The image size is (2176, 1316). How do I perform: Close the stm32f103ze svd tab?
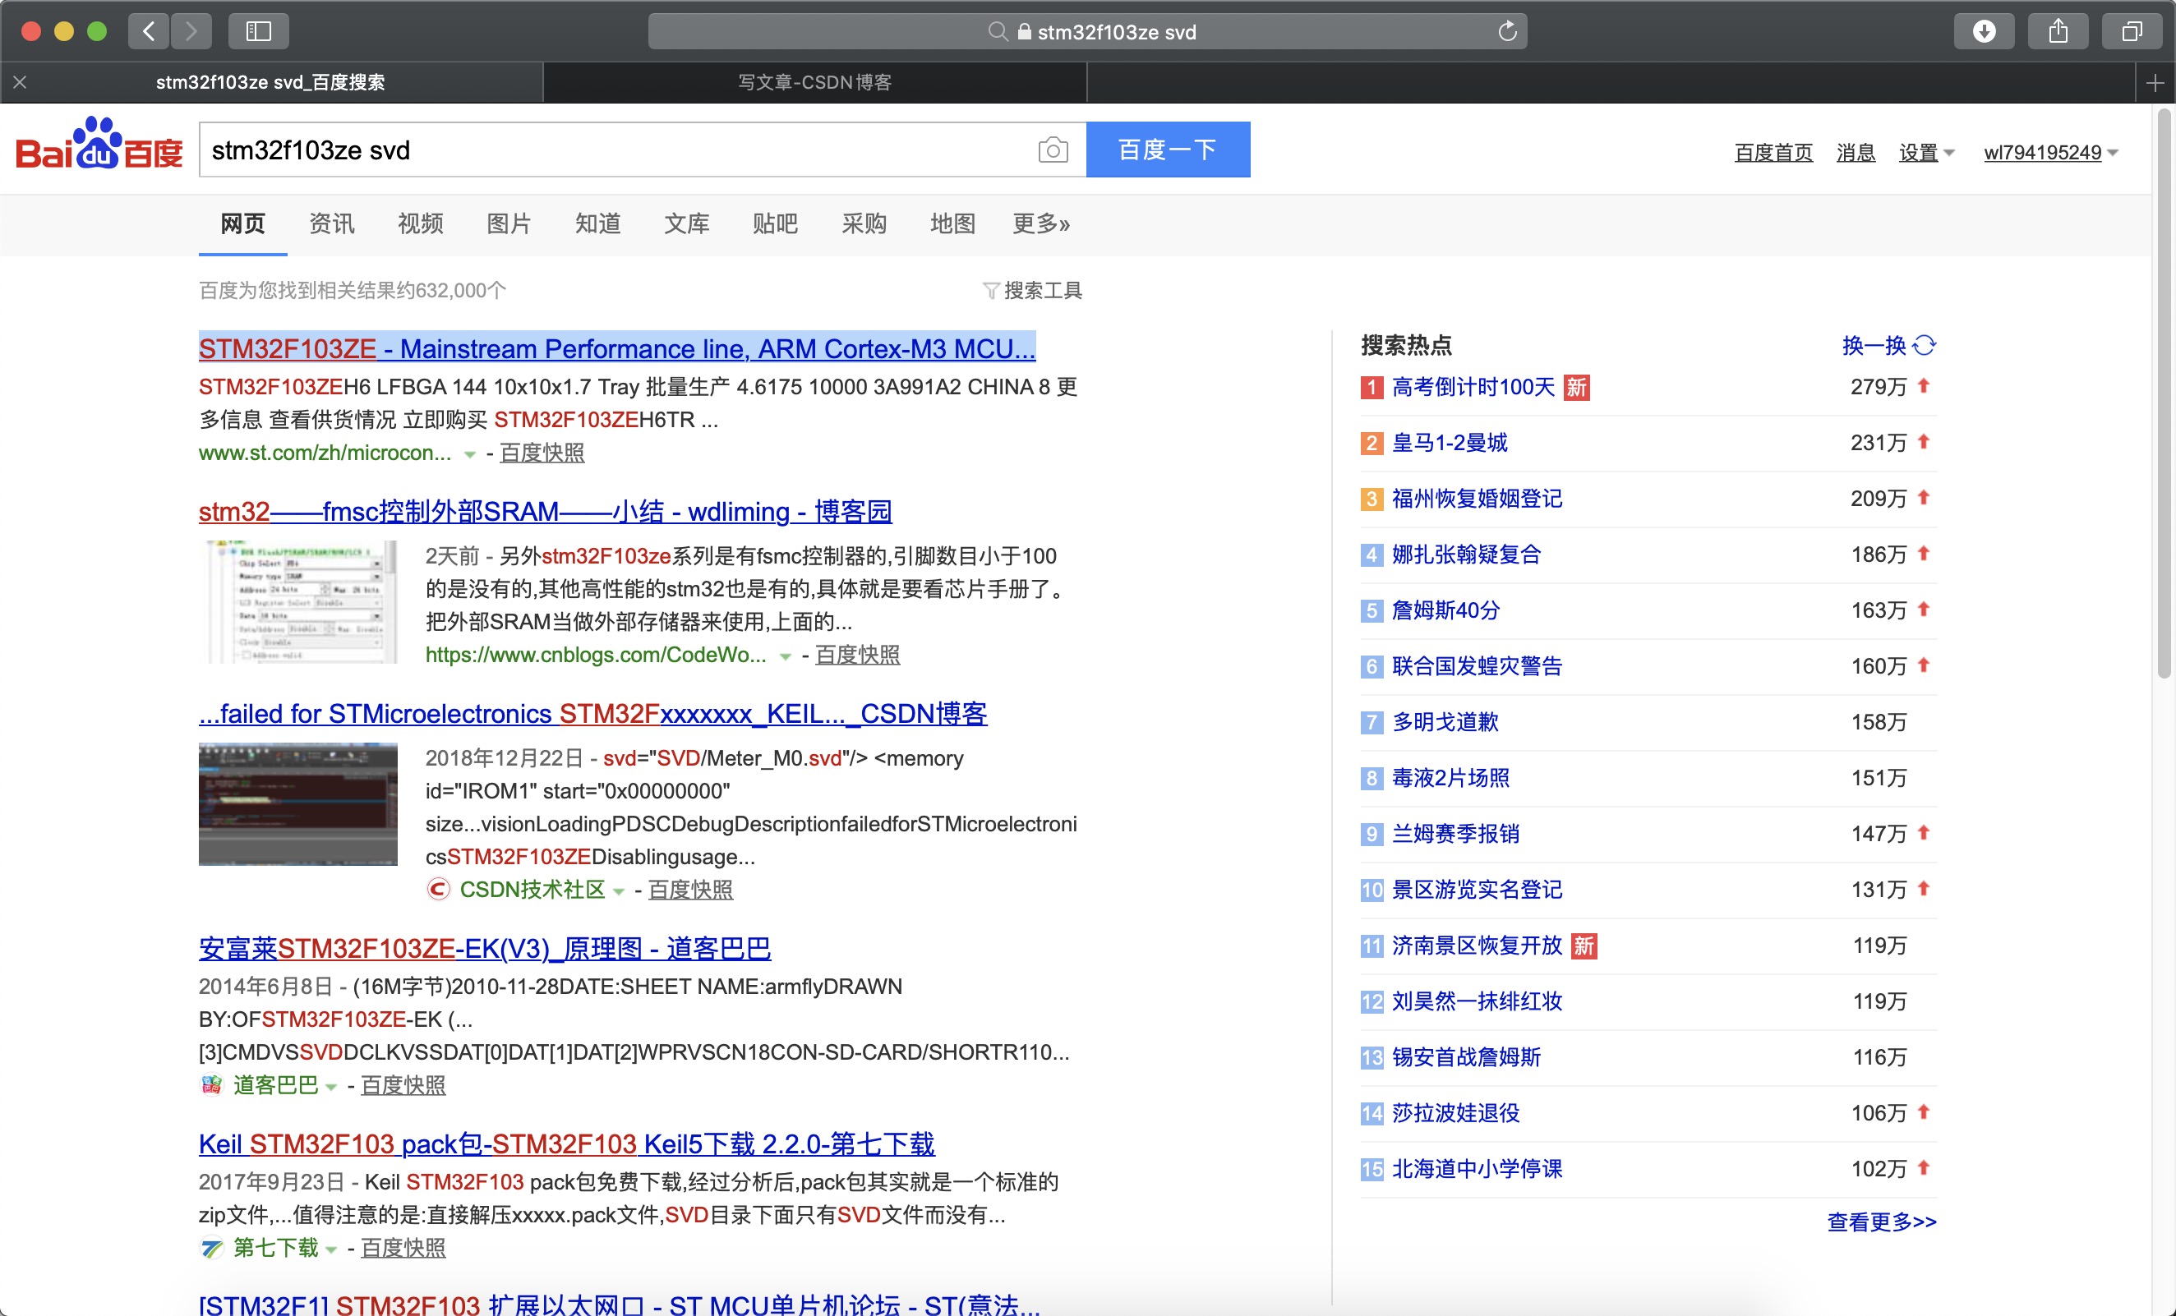[x=21, y=83]
